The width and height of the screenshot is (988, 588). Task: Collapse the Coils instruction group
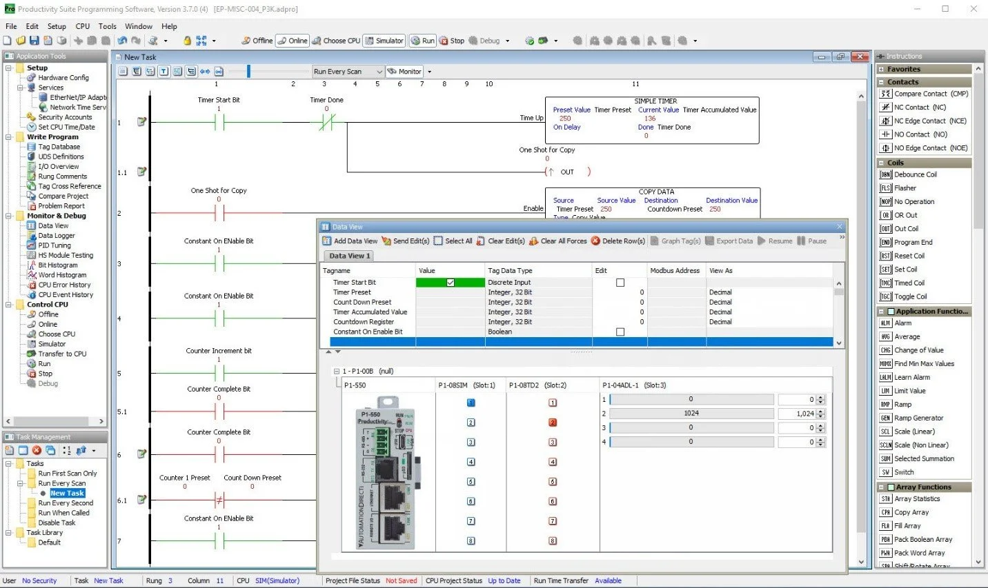pyautogui.click(x=882, y=163)
